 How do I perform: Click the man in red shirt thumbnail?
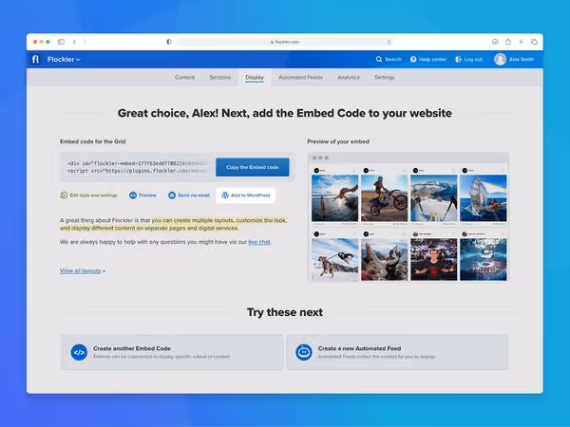434,259
